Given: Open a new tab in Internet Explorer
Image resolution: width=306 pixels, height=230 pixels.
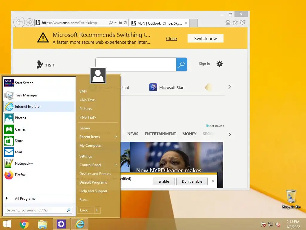Looking at the screenshot, I should (x=193, y=23).
